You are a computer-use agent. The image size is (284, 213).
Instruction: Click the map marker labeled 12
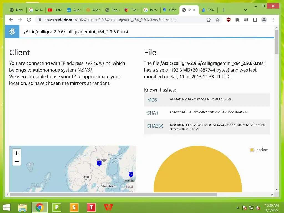coord(131,174)
